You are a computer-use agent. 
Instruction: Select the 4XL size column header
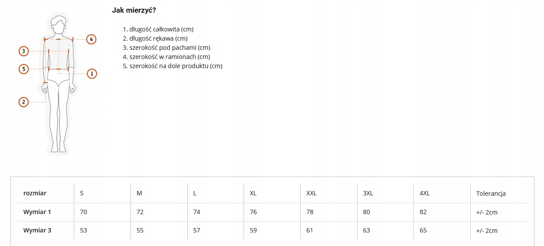(x=424, y=193)
